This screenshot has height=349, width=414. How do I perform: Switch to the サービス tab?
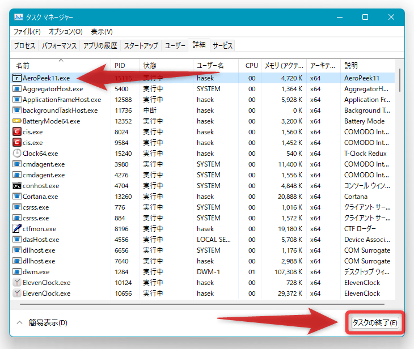[x=222, y=46]
